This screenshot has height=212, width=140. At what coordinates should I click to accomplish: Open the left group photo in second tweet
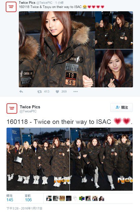pyautogui.click(x=38, y=159)
